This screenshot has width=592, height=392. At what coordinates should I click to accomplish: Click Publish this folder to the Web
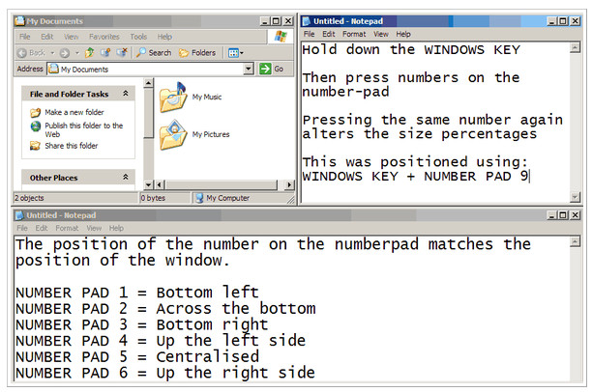[84, 129]
